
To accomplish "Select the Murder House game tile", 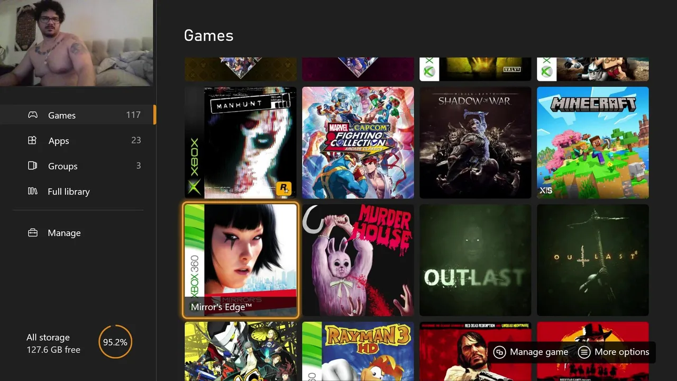I will [x=358, y=260].
